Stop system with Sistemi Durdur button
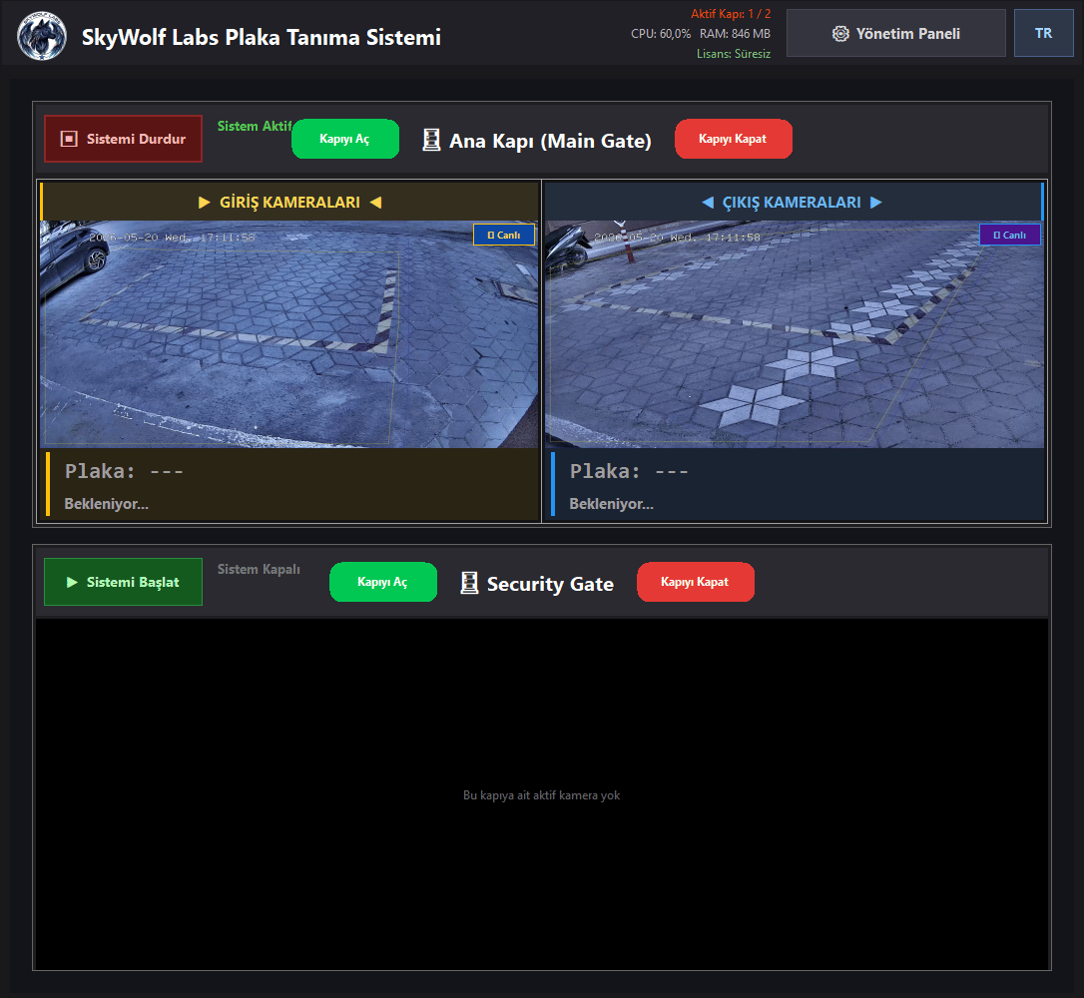 [x=123, y=139]
